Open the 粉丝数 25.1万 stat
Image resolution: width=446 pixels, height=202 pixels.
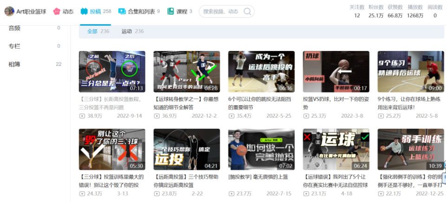[376, 11]
